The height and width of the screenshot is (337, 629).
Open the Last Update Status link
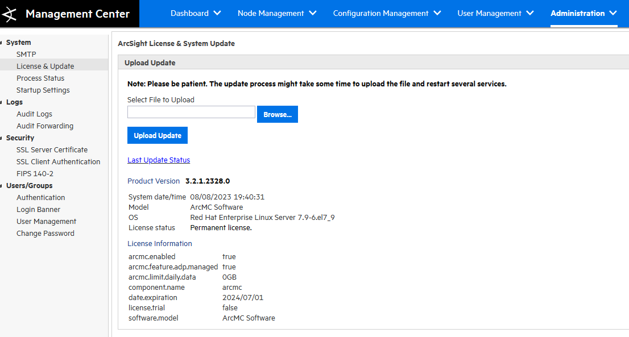click(x=159, y=160)
